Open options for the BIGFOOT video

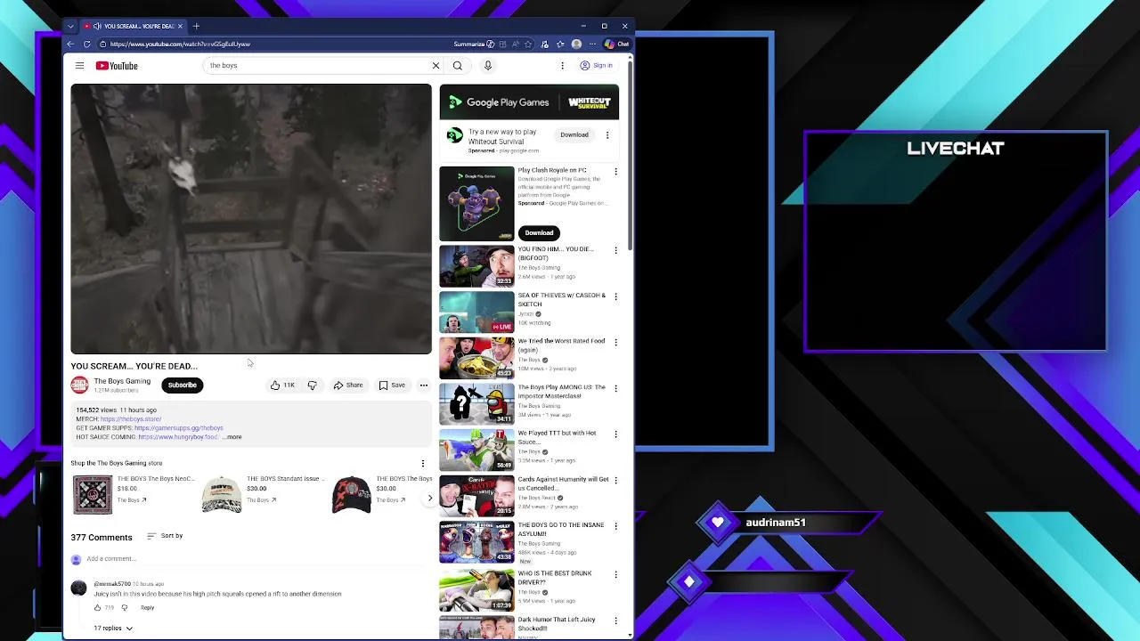(615, 250)
